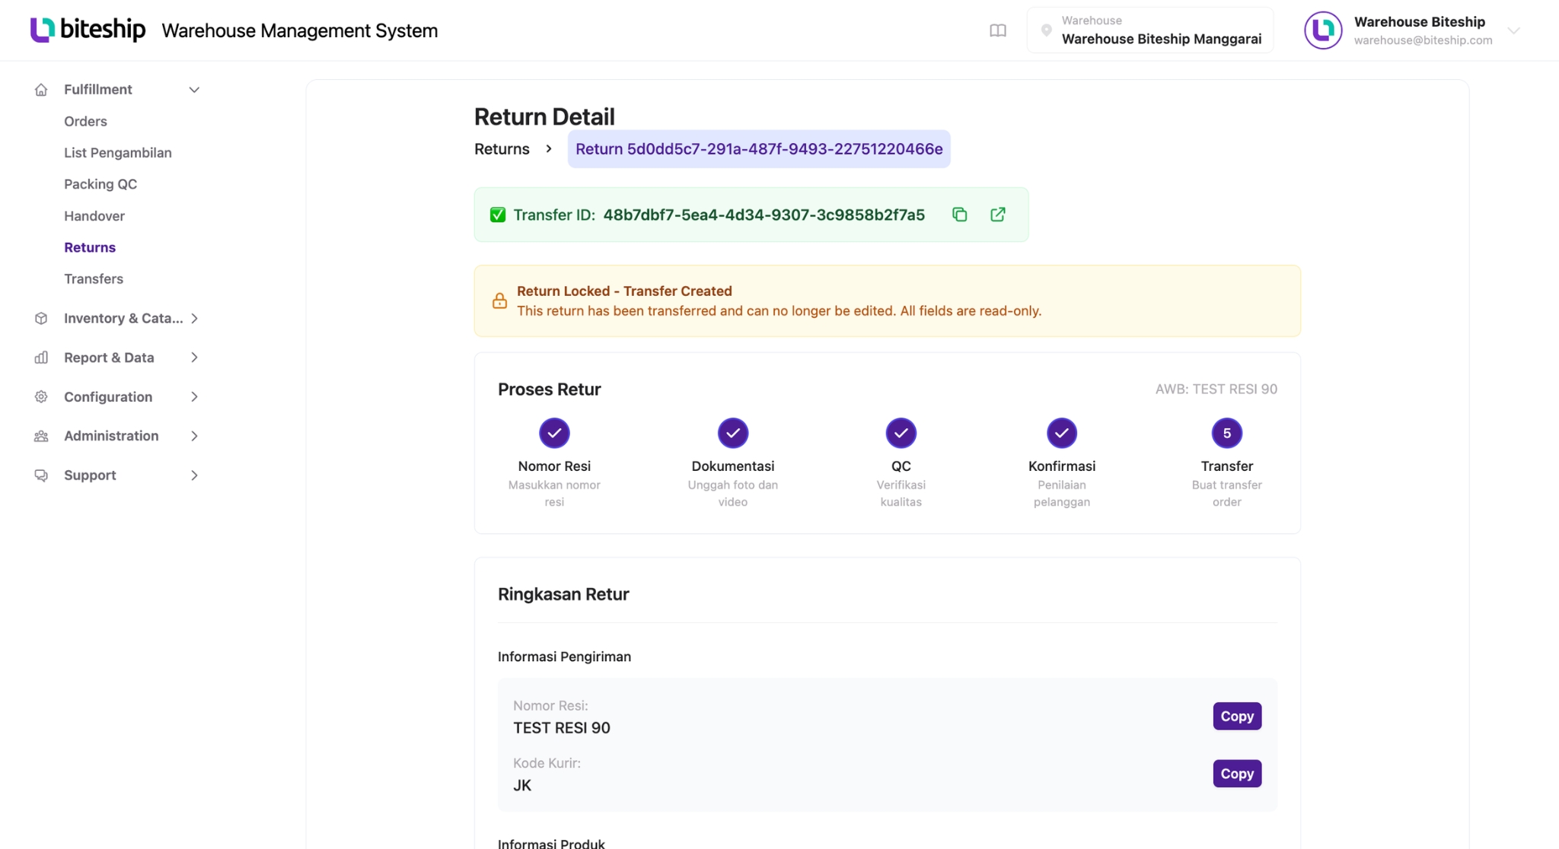Click the Biteship logo
Image resolution: width=1559 pixels, height=849 pixels.
click(x=88, y=30)
